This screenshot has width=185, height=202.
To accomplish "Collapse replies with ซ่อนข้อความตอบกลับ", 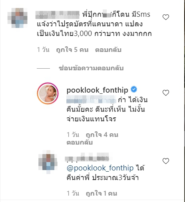I will tap(91, 68).
